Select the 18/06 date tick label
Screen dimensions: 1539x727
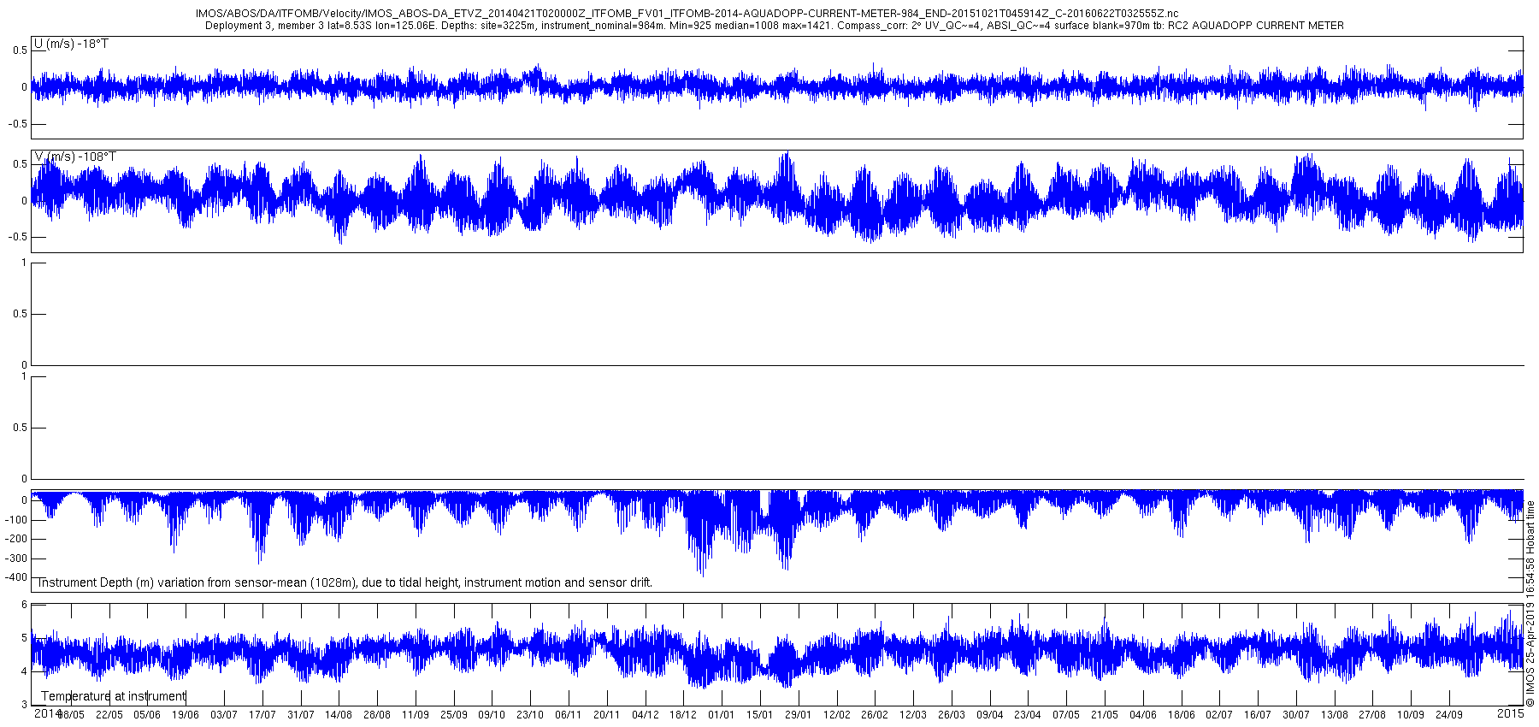(x=1182, y=715)
